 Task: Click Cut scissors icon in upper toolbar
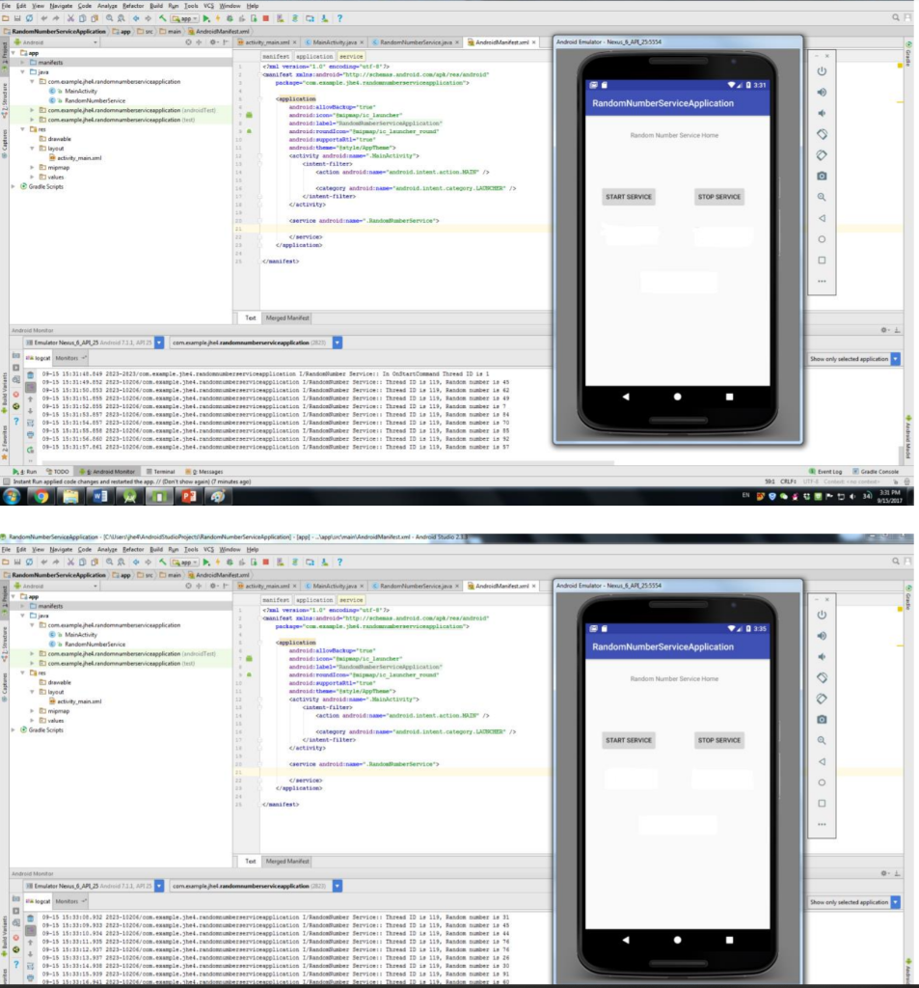tap(70, 18)
